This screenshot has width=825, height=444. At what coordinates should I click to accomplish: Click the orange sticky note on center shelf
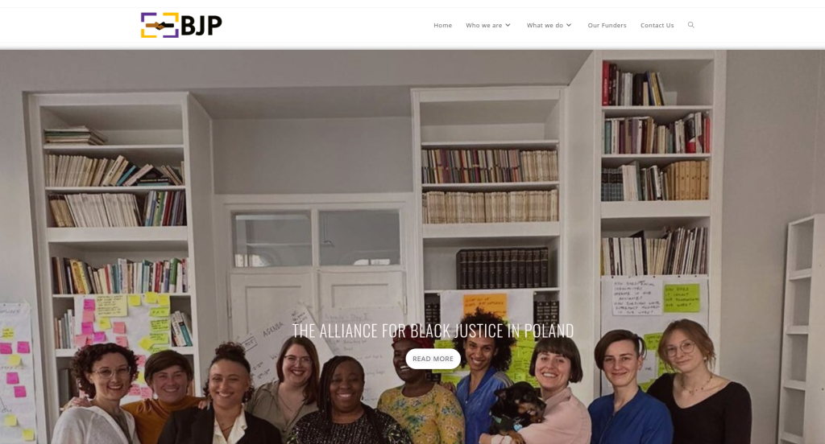[x=484, y=306]
